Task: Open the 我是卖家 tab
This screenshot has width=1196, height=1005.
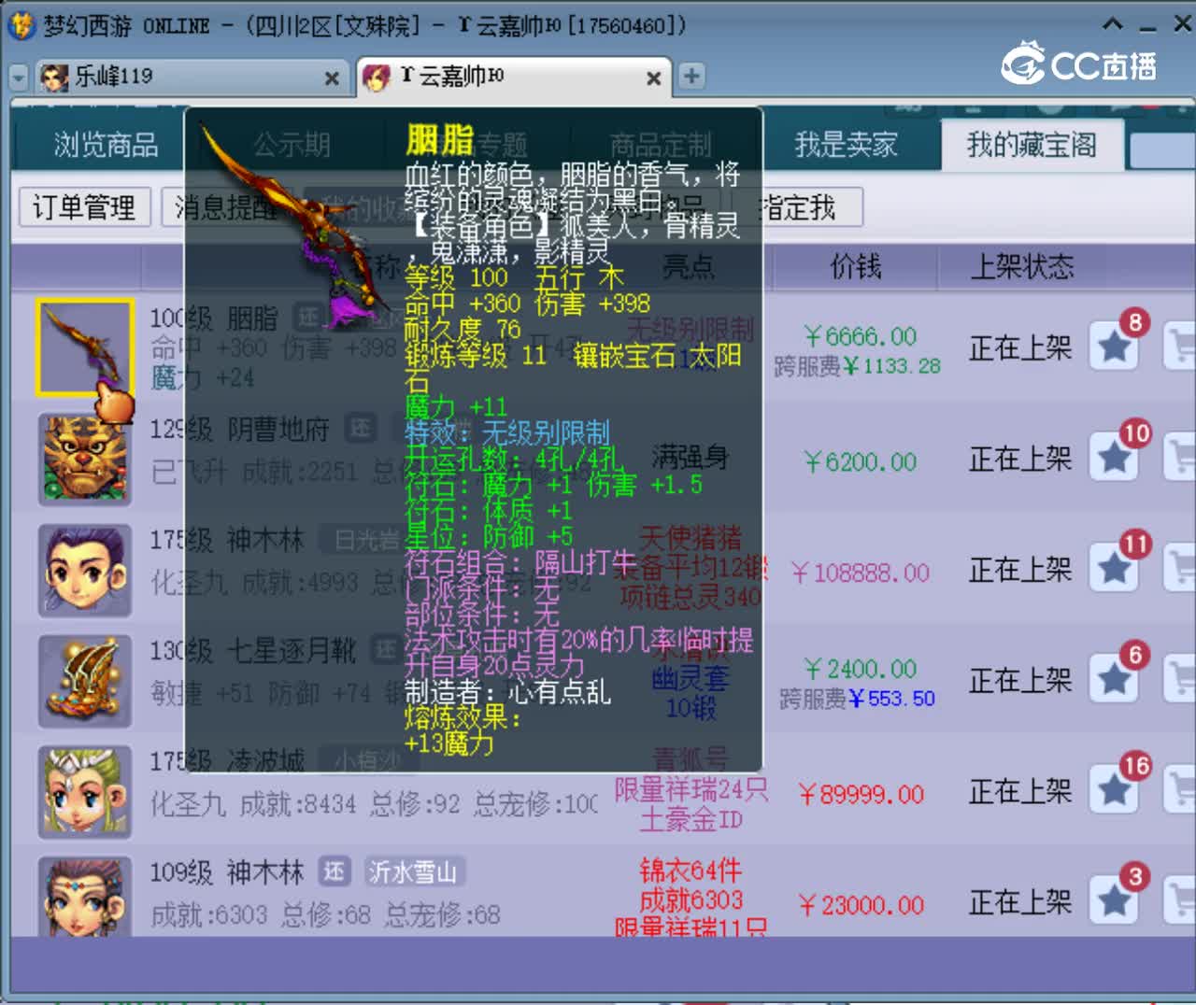Action: click(x=846, y=145)
